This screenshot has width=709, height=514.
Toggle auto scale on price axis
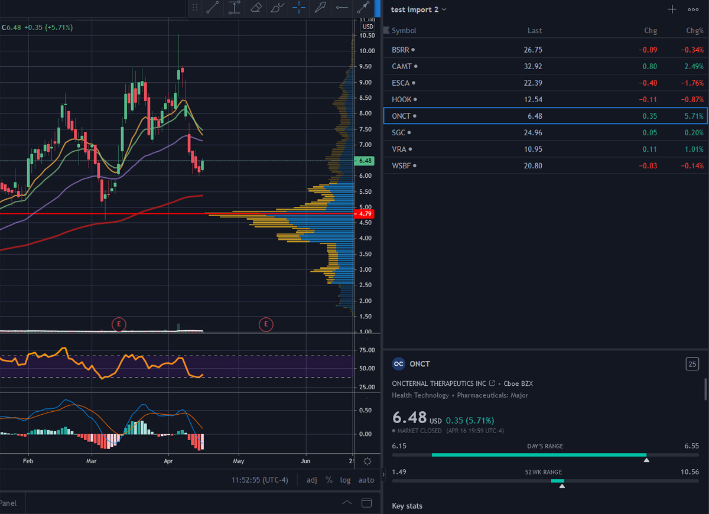pyautogui.click(x=366, y=480)
